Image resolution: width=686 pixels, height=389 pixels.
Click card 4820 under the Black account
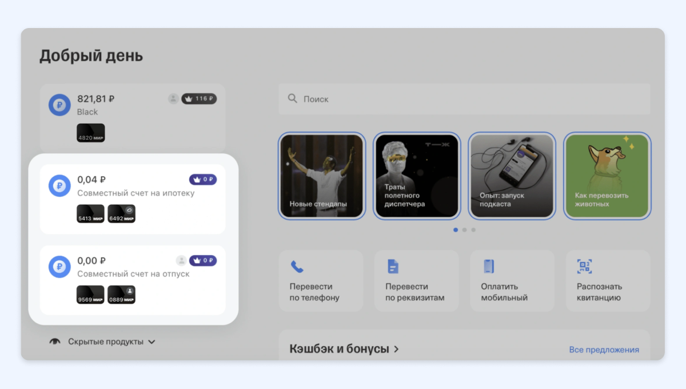pyautogui.click(x=91, y=133)
